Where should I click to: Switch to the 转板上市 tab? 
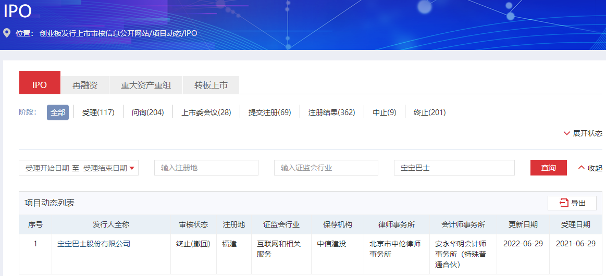[211, 85]
